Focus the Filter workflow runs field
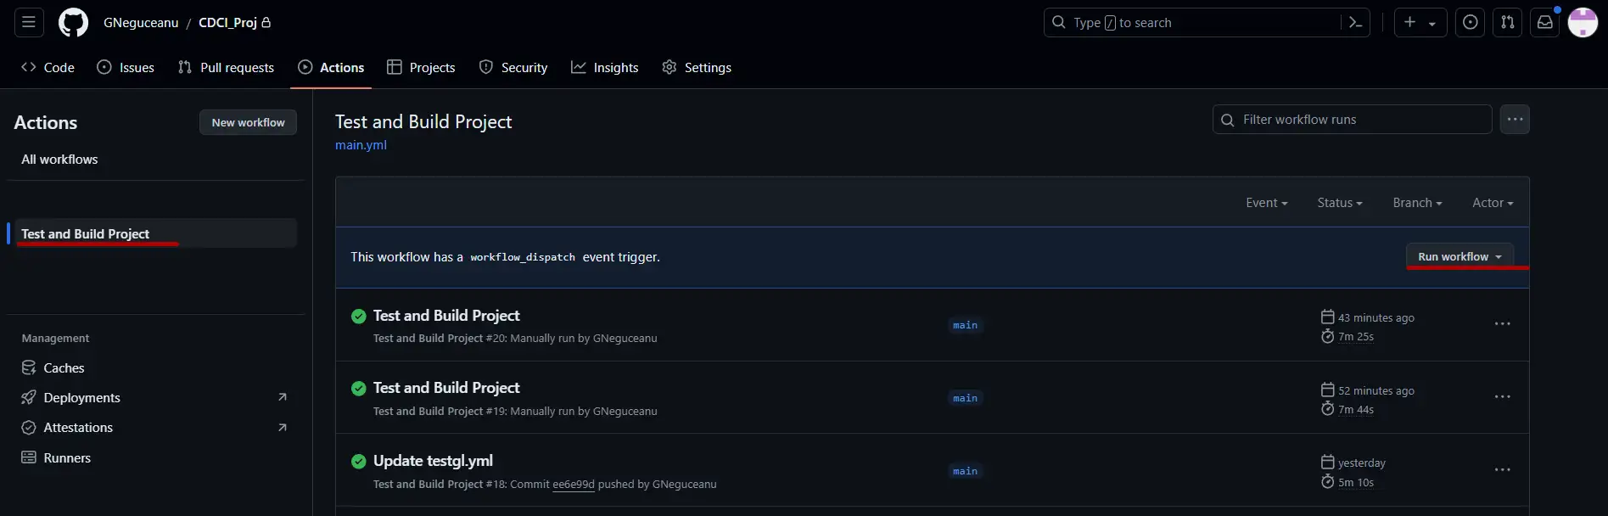The width and height of the screenshot is (1608, 516). pyautogui.click(x=1352, y=120)
